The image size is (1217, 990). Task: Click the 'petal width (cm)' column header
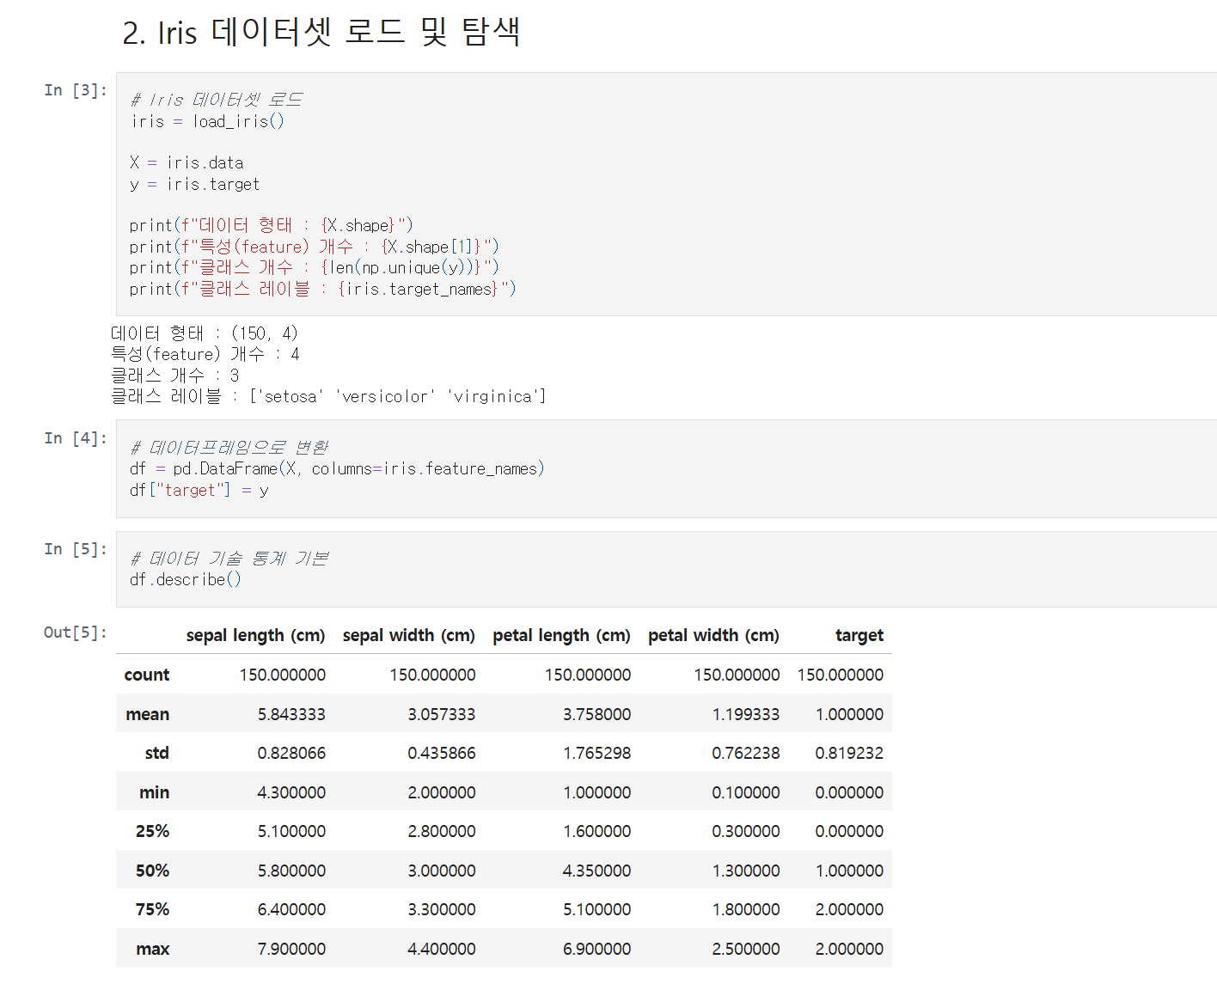point(714,635)
